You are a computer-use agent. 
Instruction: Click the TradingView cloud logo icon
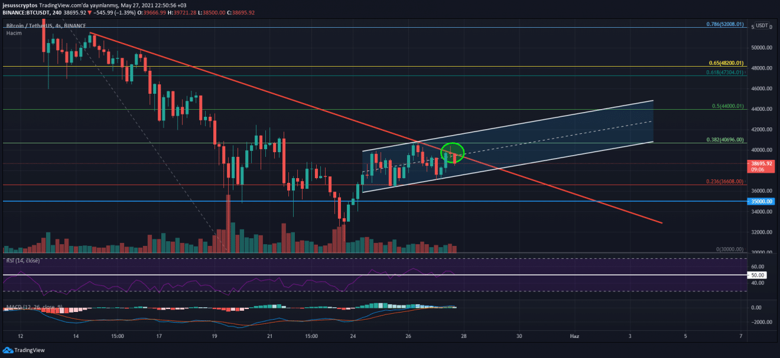coord(9,350)
